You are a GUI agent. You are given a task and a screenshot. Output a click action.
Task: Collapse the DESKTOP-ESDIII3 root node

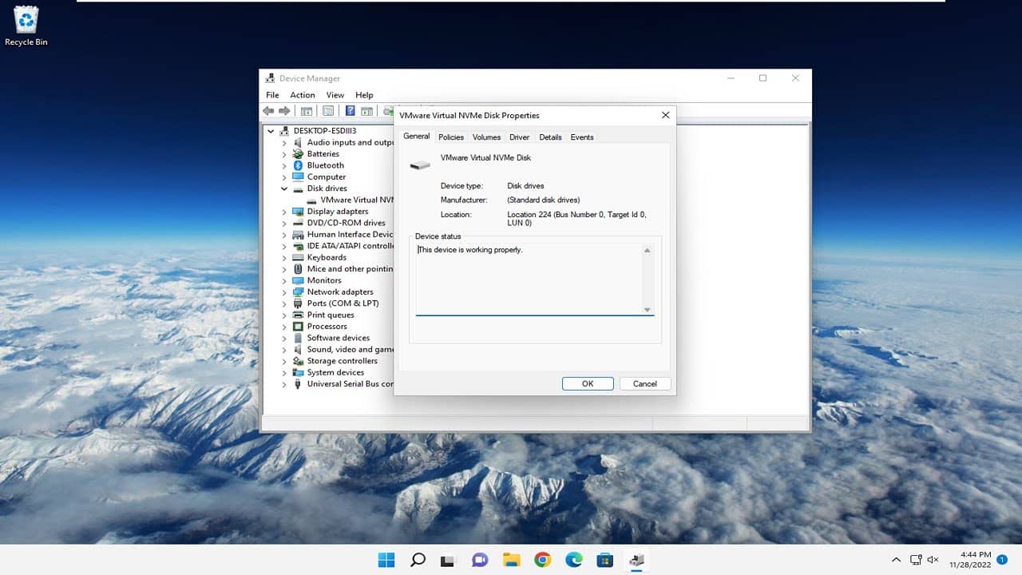click(271, 131)
